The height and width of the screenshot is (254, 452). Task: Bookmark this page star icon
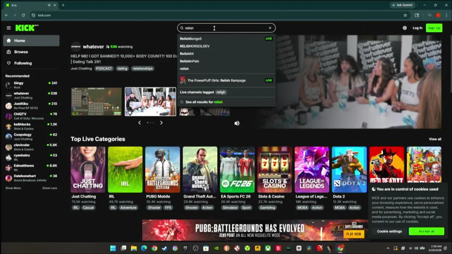(405, 15)
